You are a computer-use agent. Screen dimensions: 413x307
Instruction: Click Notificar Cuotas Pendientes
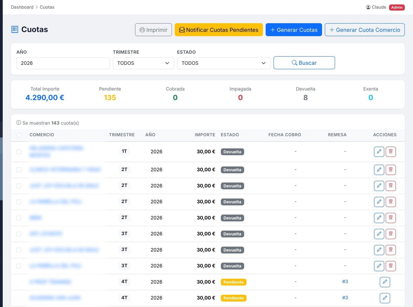click(219, 30)
